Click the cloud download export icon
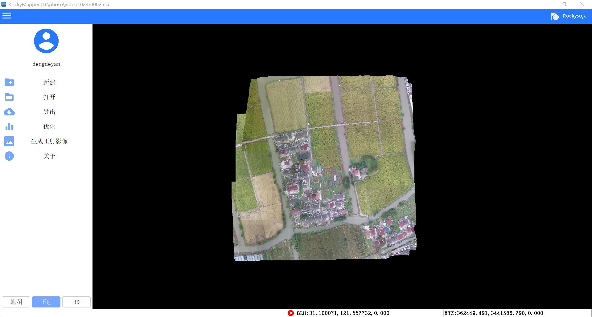Screen dimensions: 592x317 point(9,112)
